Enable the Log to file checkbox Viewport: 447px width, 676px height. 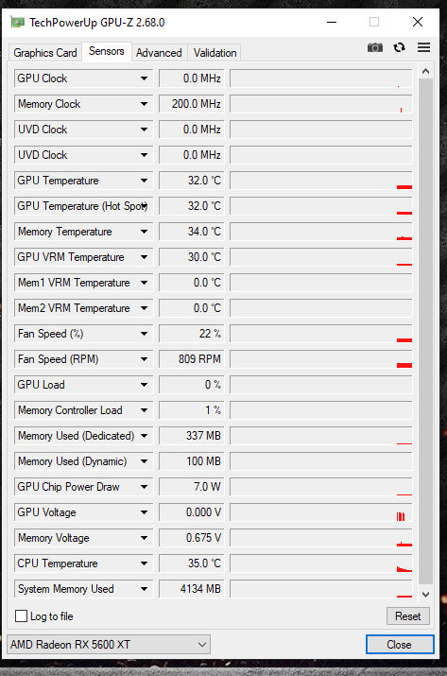[x=21, y=616]
